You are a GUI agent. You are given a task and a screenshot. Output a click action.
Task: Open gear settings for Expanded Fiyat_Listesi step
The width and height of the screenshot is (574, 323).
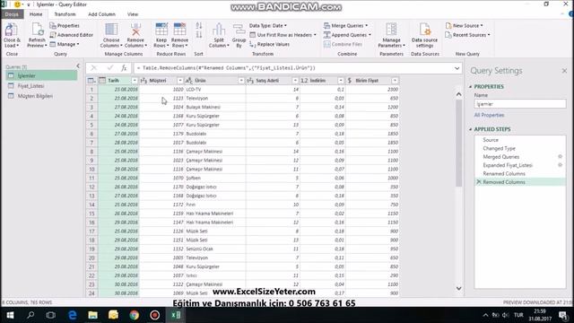560,165
